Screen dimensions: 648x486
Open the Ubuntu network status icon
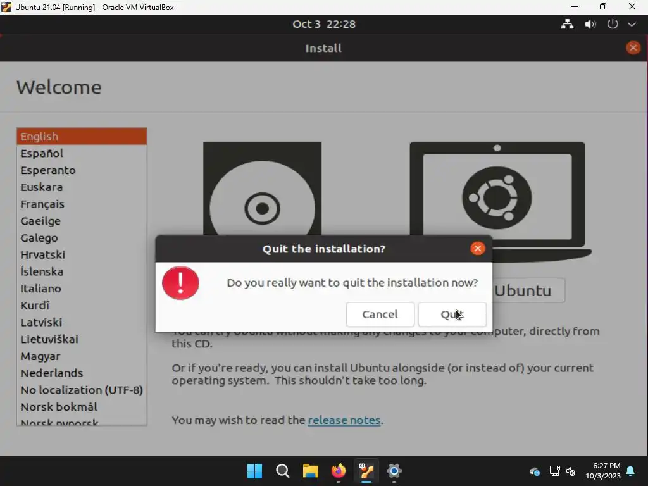[x=567, y=24]
